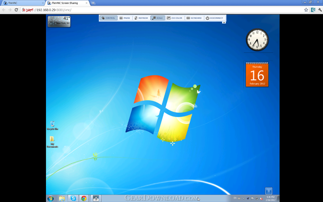Open the Chrome wrench settings menu
The height and width of the screenshot is (202, 323).
[320, 10]
